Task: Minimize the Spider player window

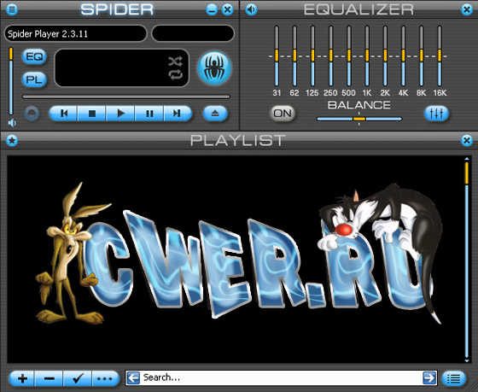Action: (x=212, y=9)
